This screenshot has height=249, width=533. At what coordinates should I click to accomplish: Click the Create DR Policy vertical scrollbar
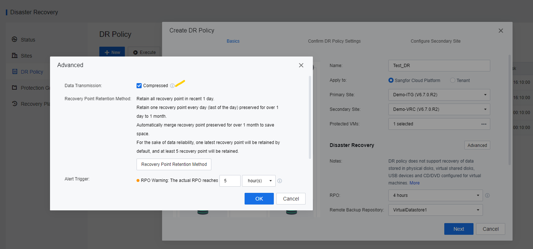tap(510, 109)
